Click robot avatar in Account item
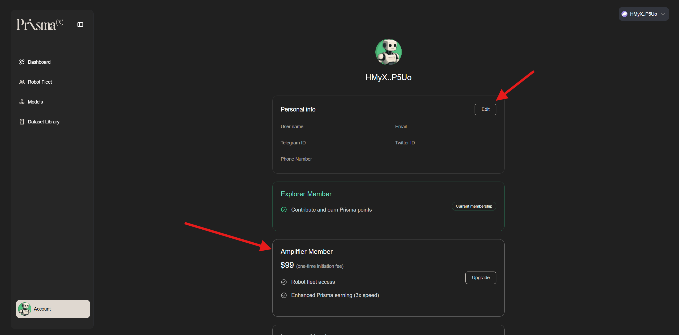 [x=25, y=309]
